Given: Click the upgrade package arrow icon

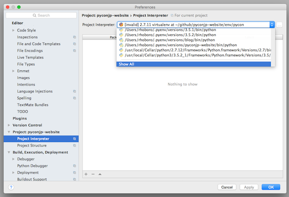Looking at the screenshot, I should click(100, 174).
